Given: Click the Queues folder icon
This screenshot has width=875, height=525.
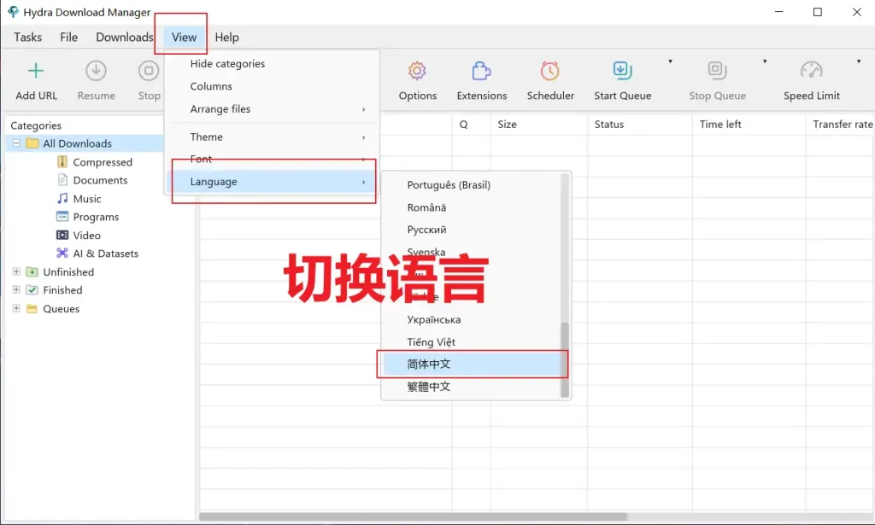Looking at the screenshot, I should coord(32,309).
